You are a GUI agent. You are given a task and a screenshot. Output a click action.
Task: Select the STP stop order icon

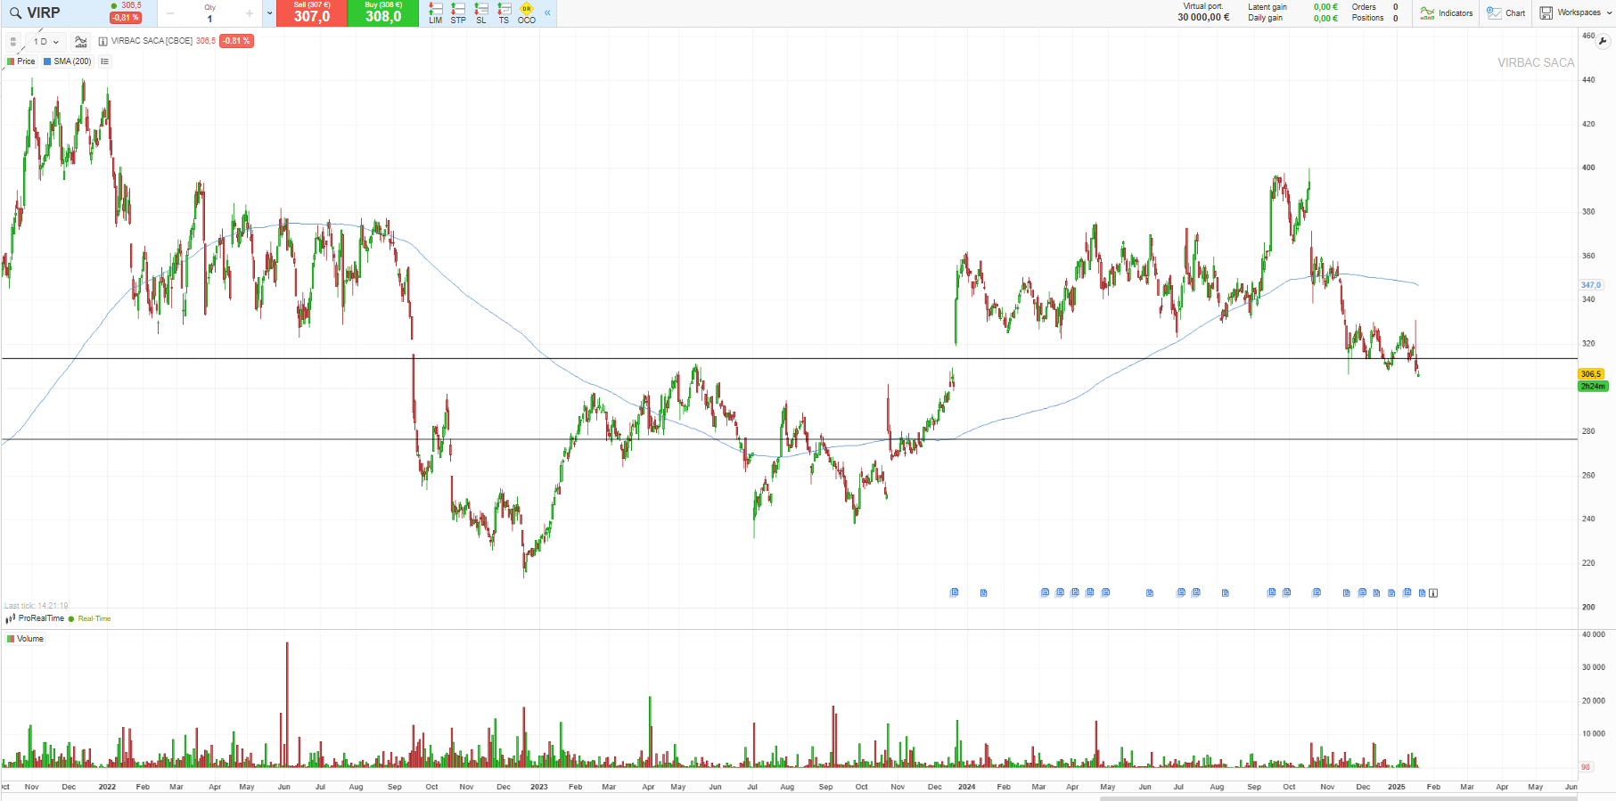[x=458, y=12]
